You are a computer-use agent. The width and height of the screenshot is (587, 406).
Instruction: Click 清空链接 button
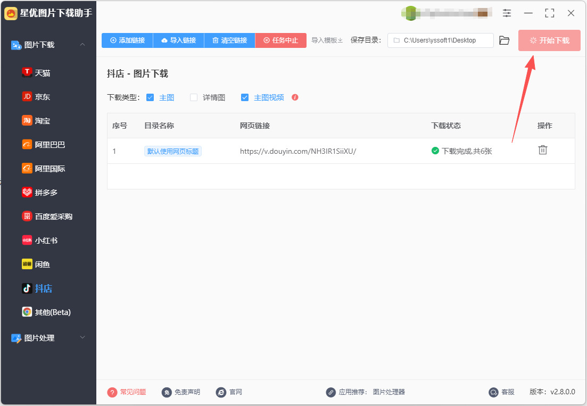(x=229, y=40)
